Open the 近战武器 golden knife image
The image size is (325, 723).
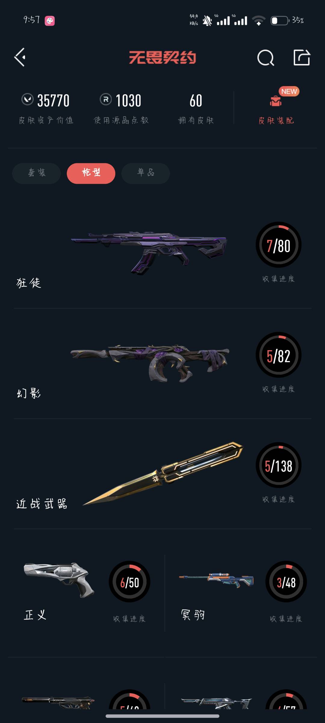[163, 474]
